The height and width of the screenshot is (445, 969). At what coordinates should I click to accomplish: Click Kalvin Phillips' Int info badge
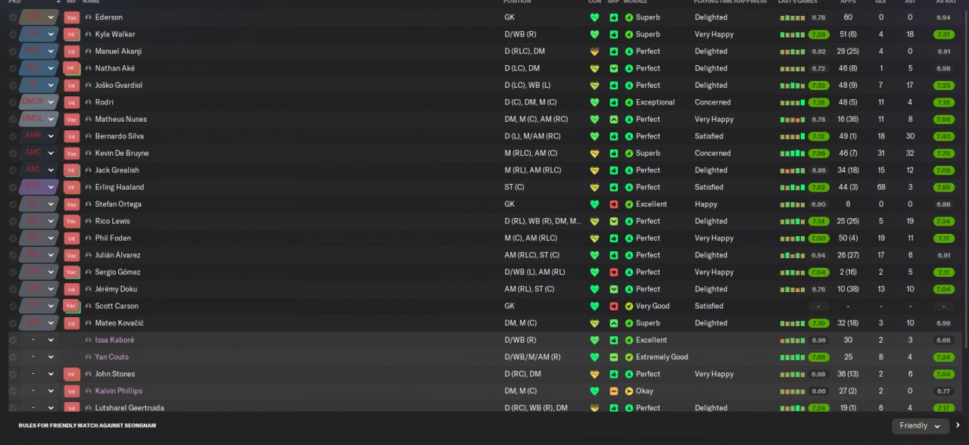72,391
